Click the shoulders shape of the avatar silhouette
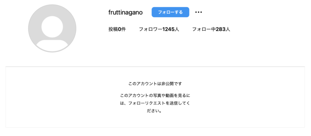 point(52,45)
